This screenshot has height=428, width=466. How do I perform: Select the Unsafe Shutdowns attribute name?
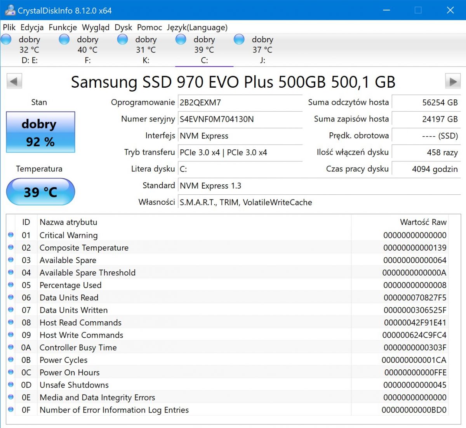74,385
